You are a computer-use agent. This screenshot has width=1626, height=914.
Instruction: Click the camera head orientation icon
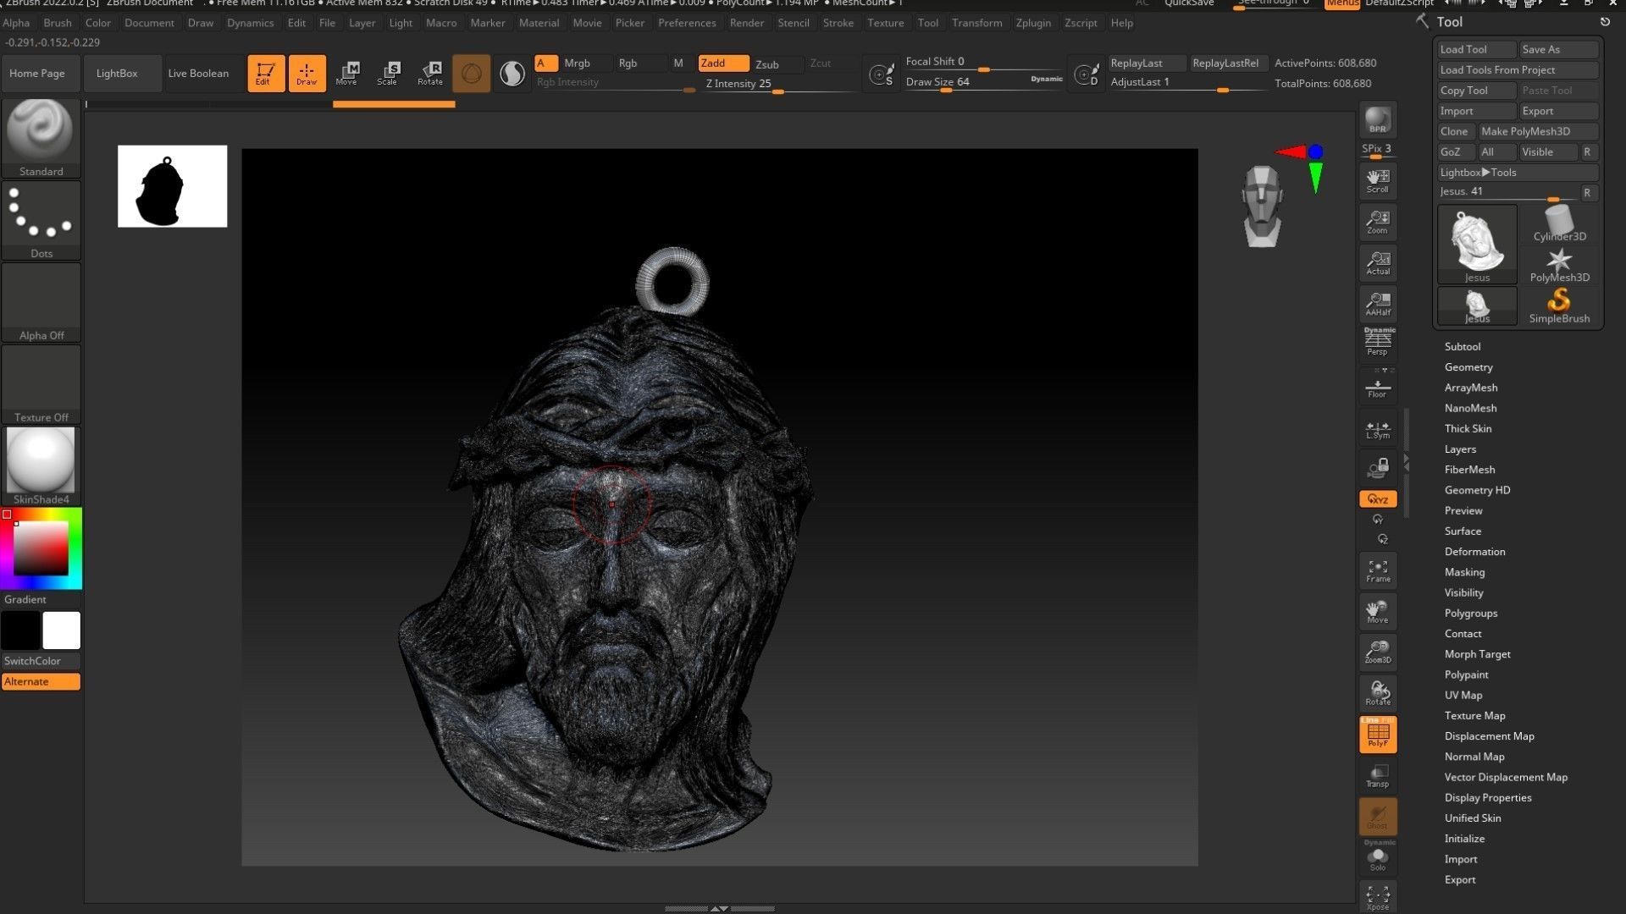coord(1262,206)
